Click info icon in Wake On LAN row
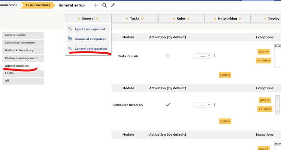Screen dimensions: 281x150 tap(215, 56)
